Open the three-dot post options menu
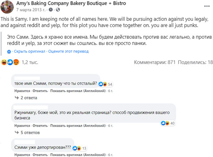 pyautogui.click(x=207, y=6)
